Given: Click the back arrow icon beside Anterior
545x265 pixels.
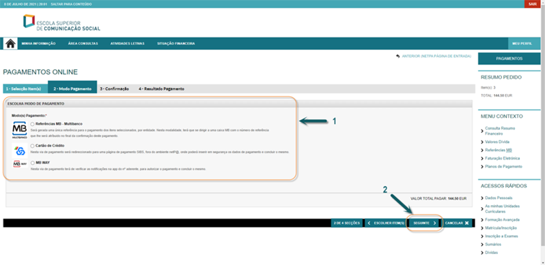Looking at the screenshot, I should [397, 56].
